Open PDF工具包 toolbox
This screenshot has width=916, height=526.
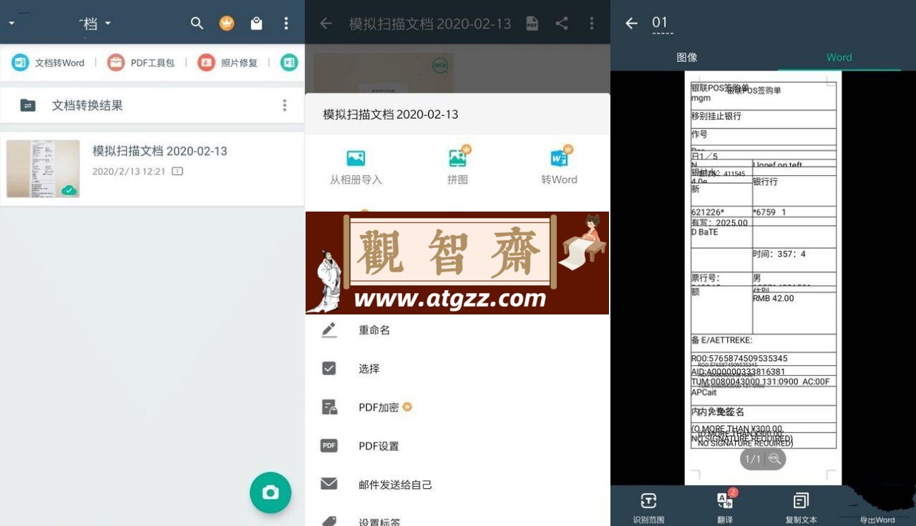coord(141,63)
